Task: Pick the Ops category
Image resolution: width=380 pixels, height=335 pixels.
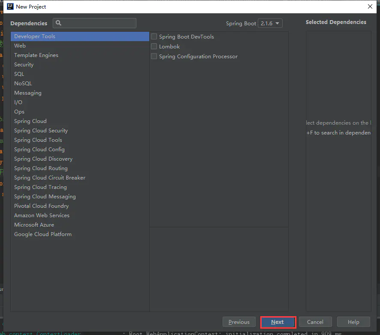Action: click(80, 112)
